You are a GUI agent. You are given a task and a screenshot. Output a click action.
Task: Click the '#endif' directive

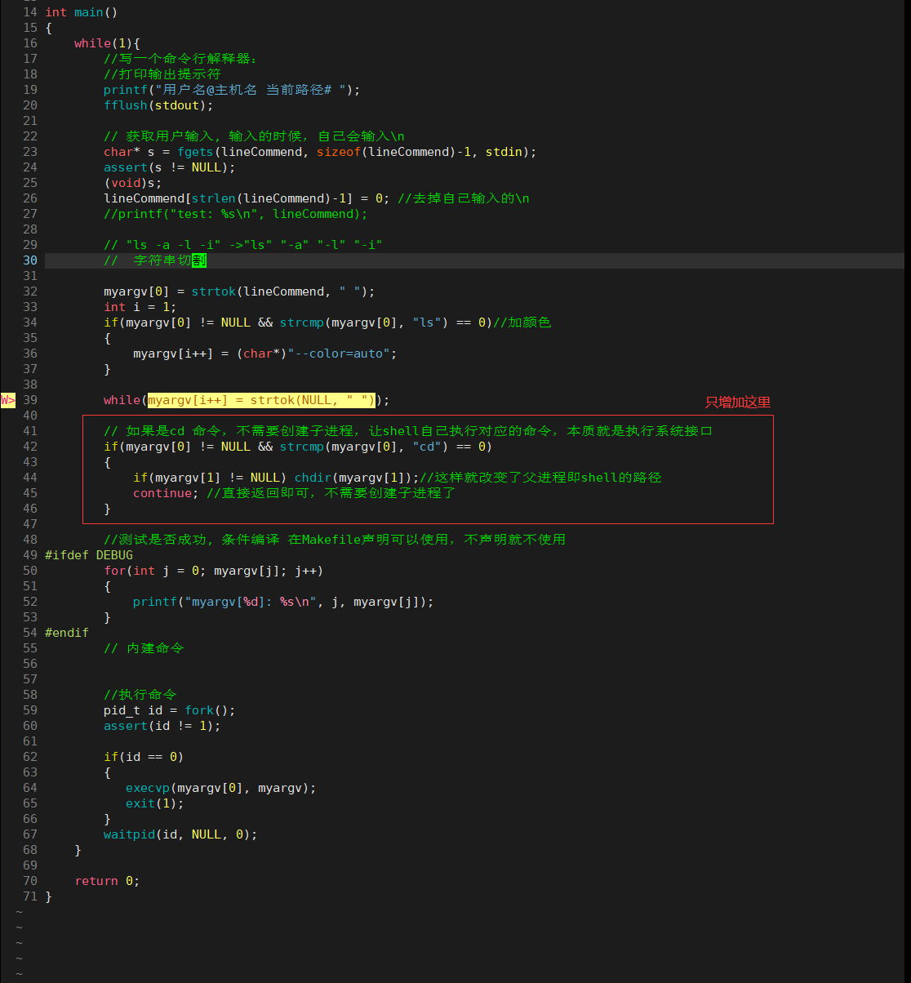(x=67, y=633)
